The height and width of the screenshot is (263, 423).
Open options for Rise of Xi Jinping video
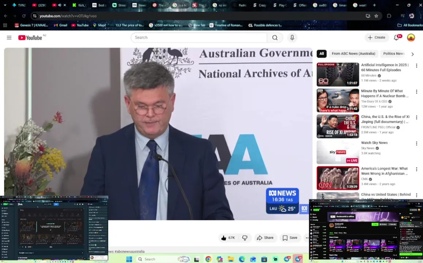click(x=416, y=118)
